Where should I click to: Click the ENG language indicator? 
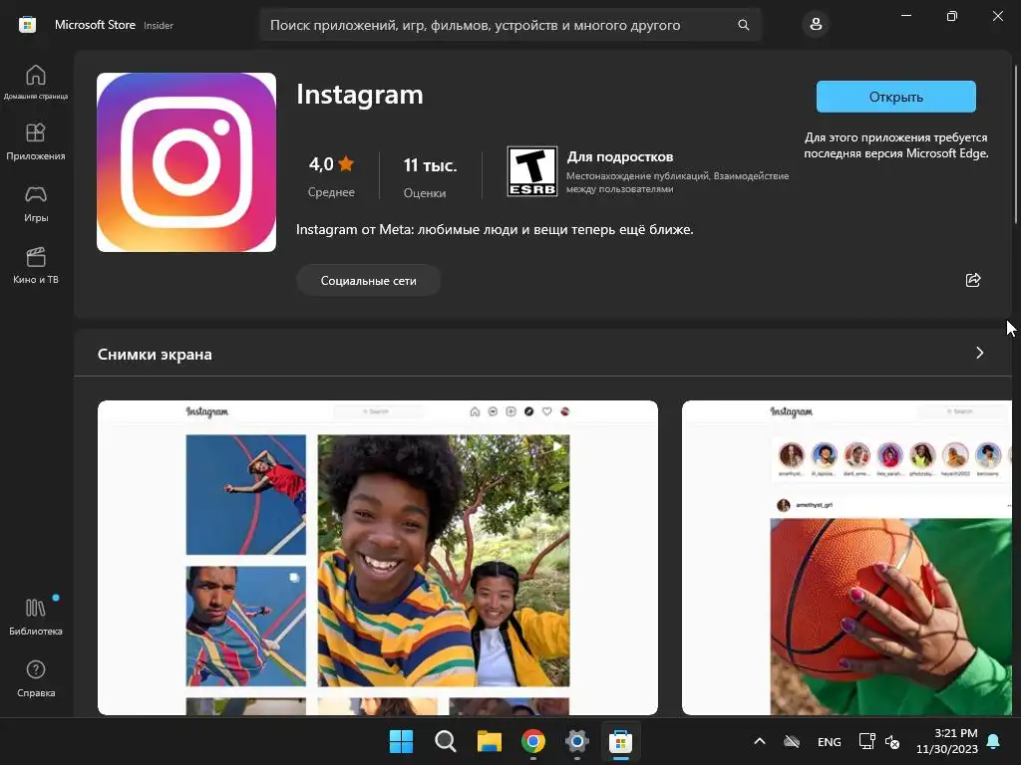[829, 741]
